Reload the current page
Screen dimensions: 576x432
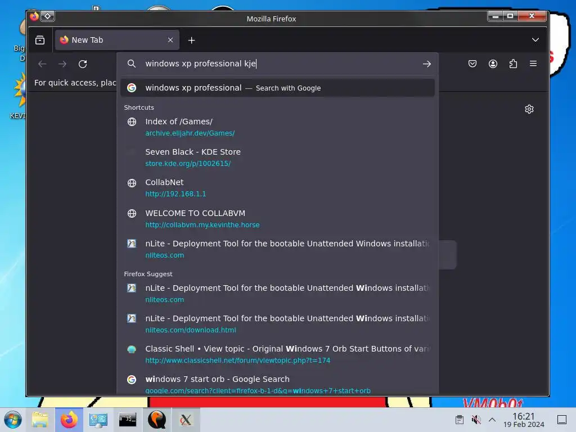(x=83, y=64)
